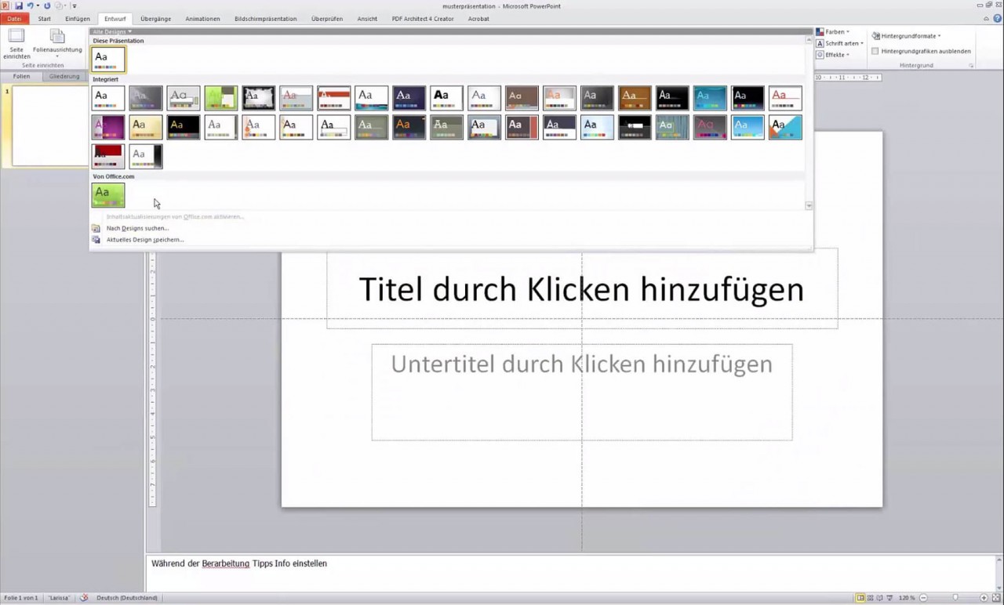Collapse the theme gallery with its scroll arrow
The image size is (1004, 605).
coord(809,205)
